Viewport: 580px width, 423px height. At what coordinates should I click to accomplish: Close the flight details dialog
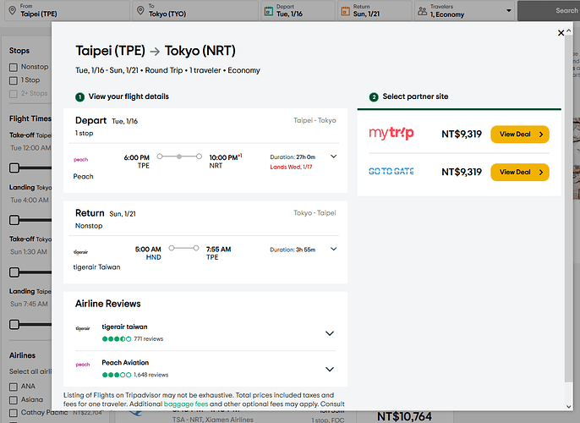(x=561, y=33)
